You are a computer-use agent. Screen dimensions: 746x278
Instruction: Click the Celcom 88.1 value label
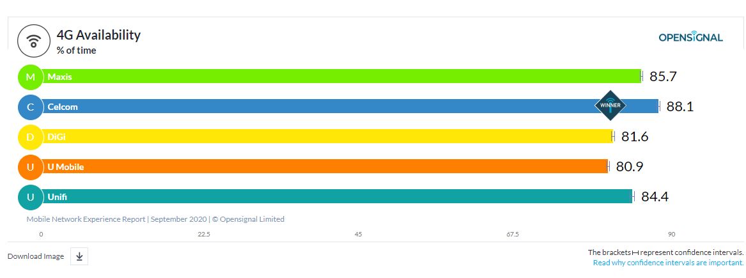680,107
